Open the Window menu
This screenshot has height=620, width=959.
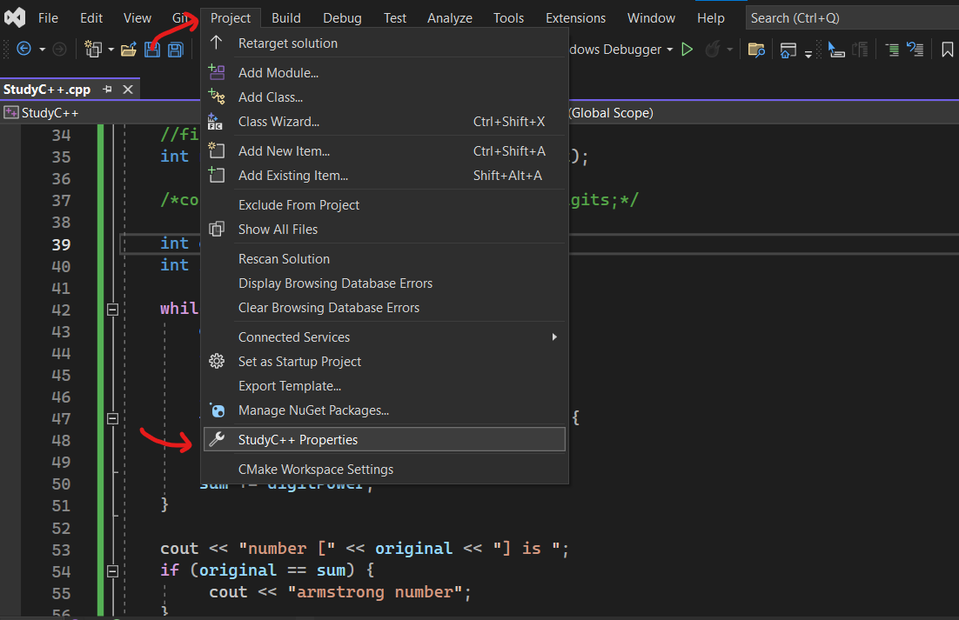(x=651, y=18)
